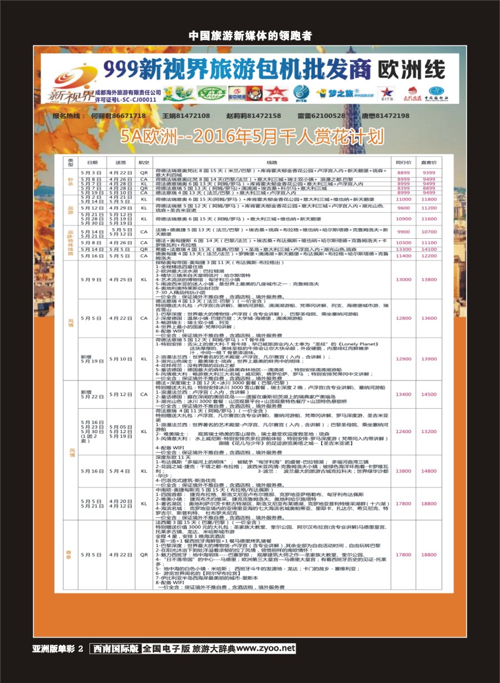Click the price 12200

tap(429, 256)
